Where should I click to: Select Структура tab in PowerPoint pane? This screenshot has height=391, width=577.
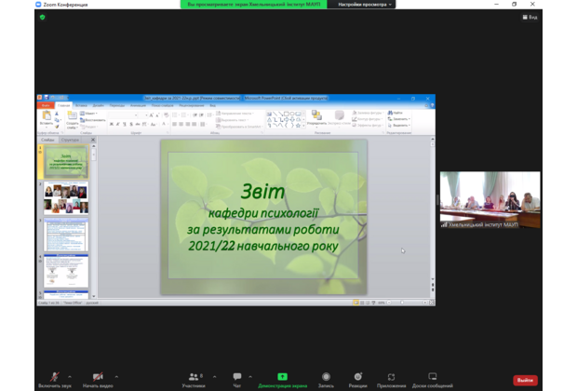[70, 140]
